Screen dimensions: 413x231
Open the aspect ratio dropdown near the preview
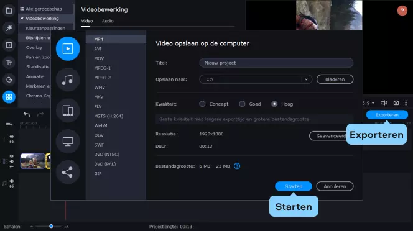[369, 103]
